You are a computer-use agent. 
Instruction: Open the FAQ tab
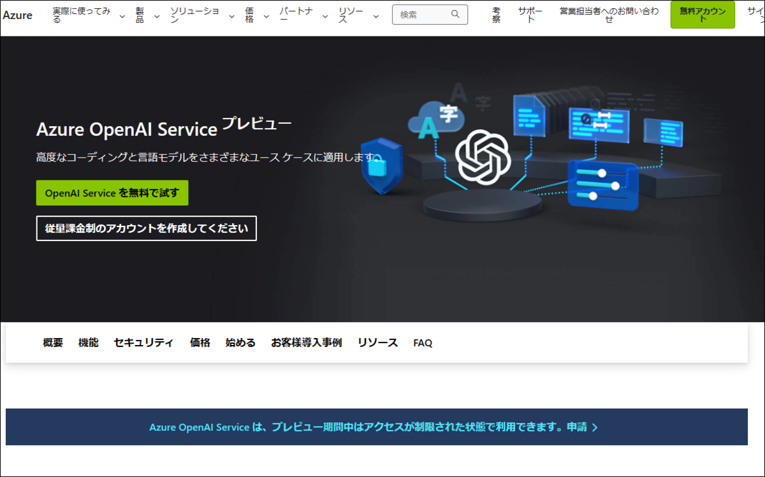point(423,342)
